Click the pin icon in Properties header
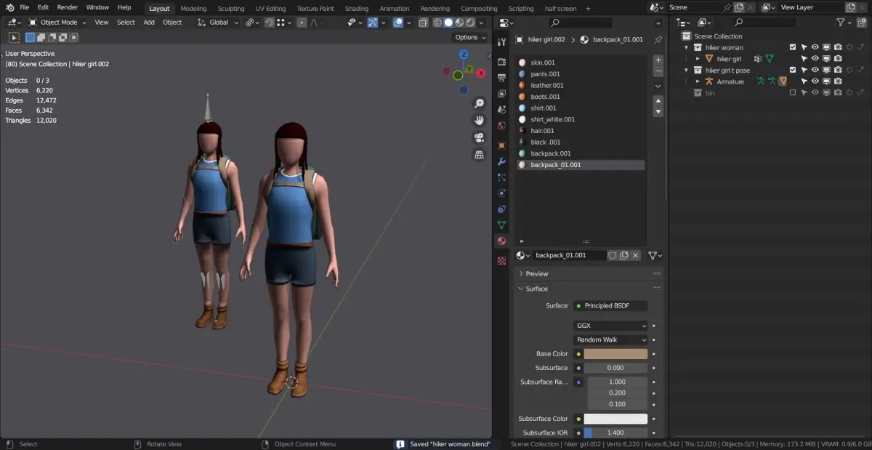 point(658,39)
